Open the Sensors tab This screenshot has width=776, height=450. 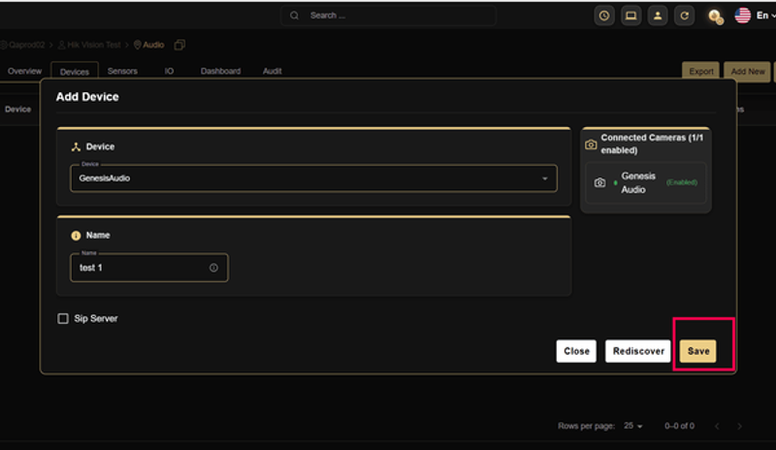(x=122, y=72)
